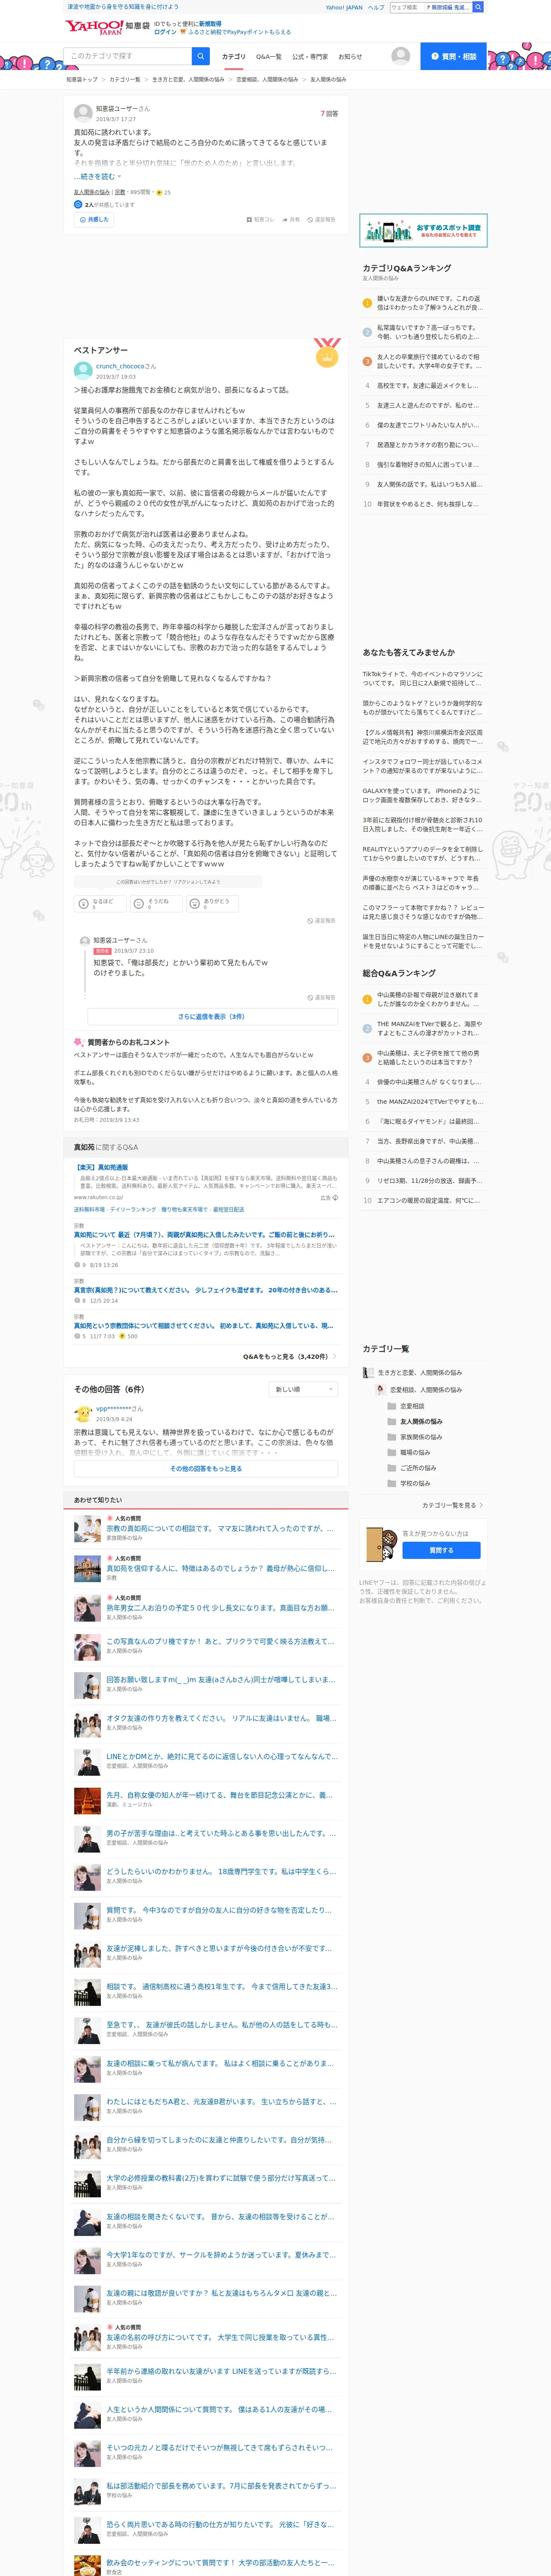Click the 共感した like button

click(94, 219)
